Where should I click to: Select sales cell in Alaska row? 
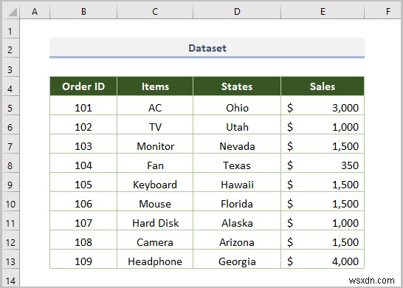(x=323, y=221)
